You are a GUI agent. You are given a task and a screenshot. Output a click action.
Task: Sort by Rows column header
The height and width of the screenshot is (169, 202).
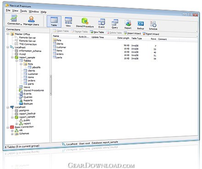(153, 39)
